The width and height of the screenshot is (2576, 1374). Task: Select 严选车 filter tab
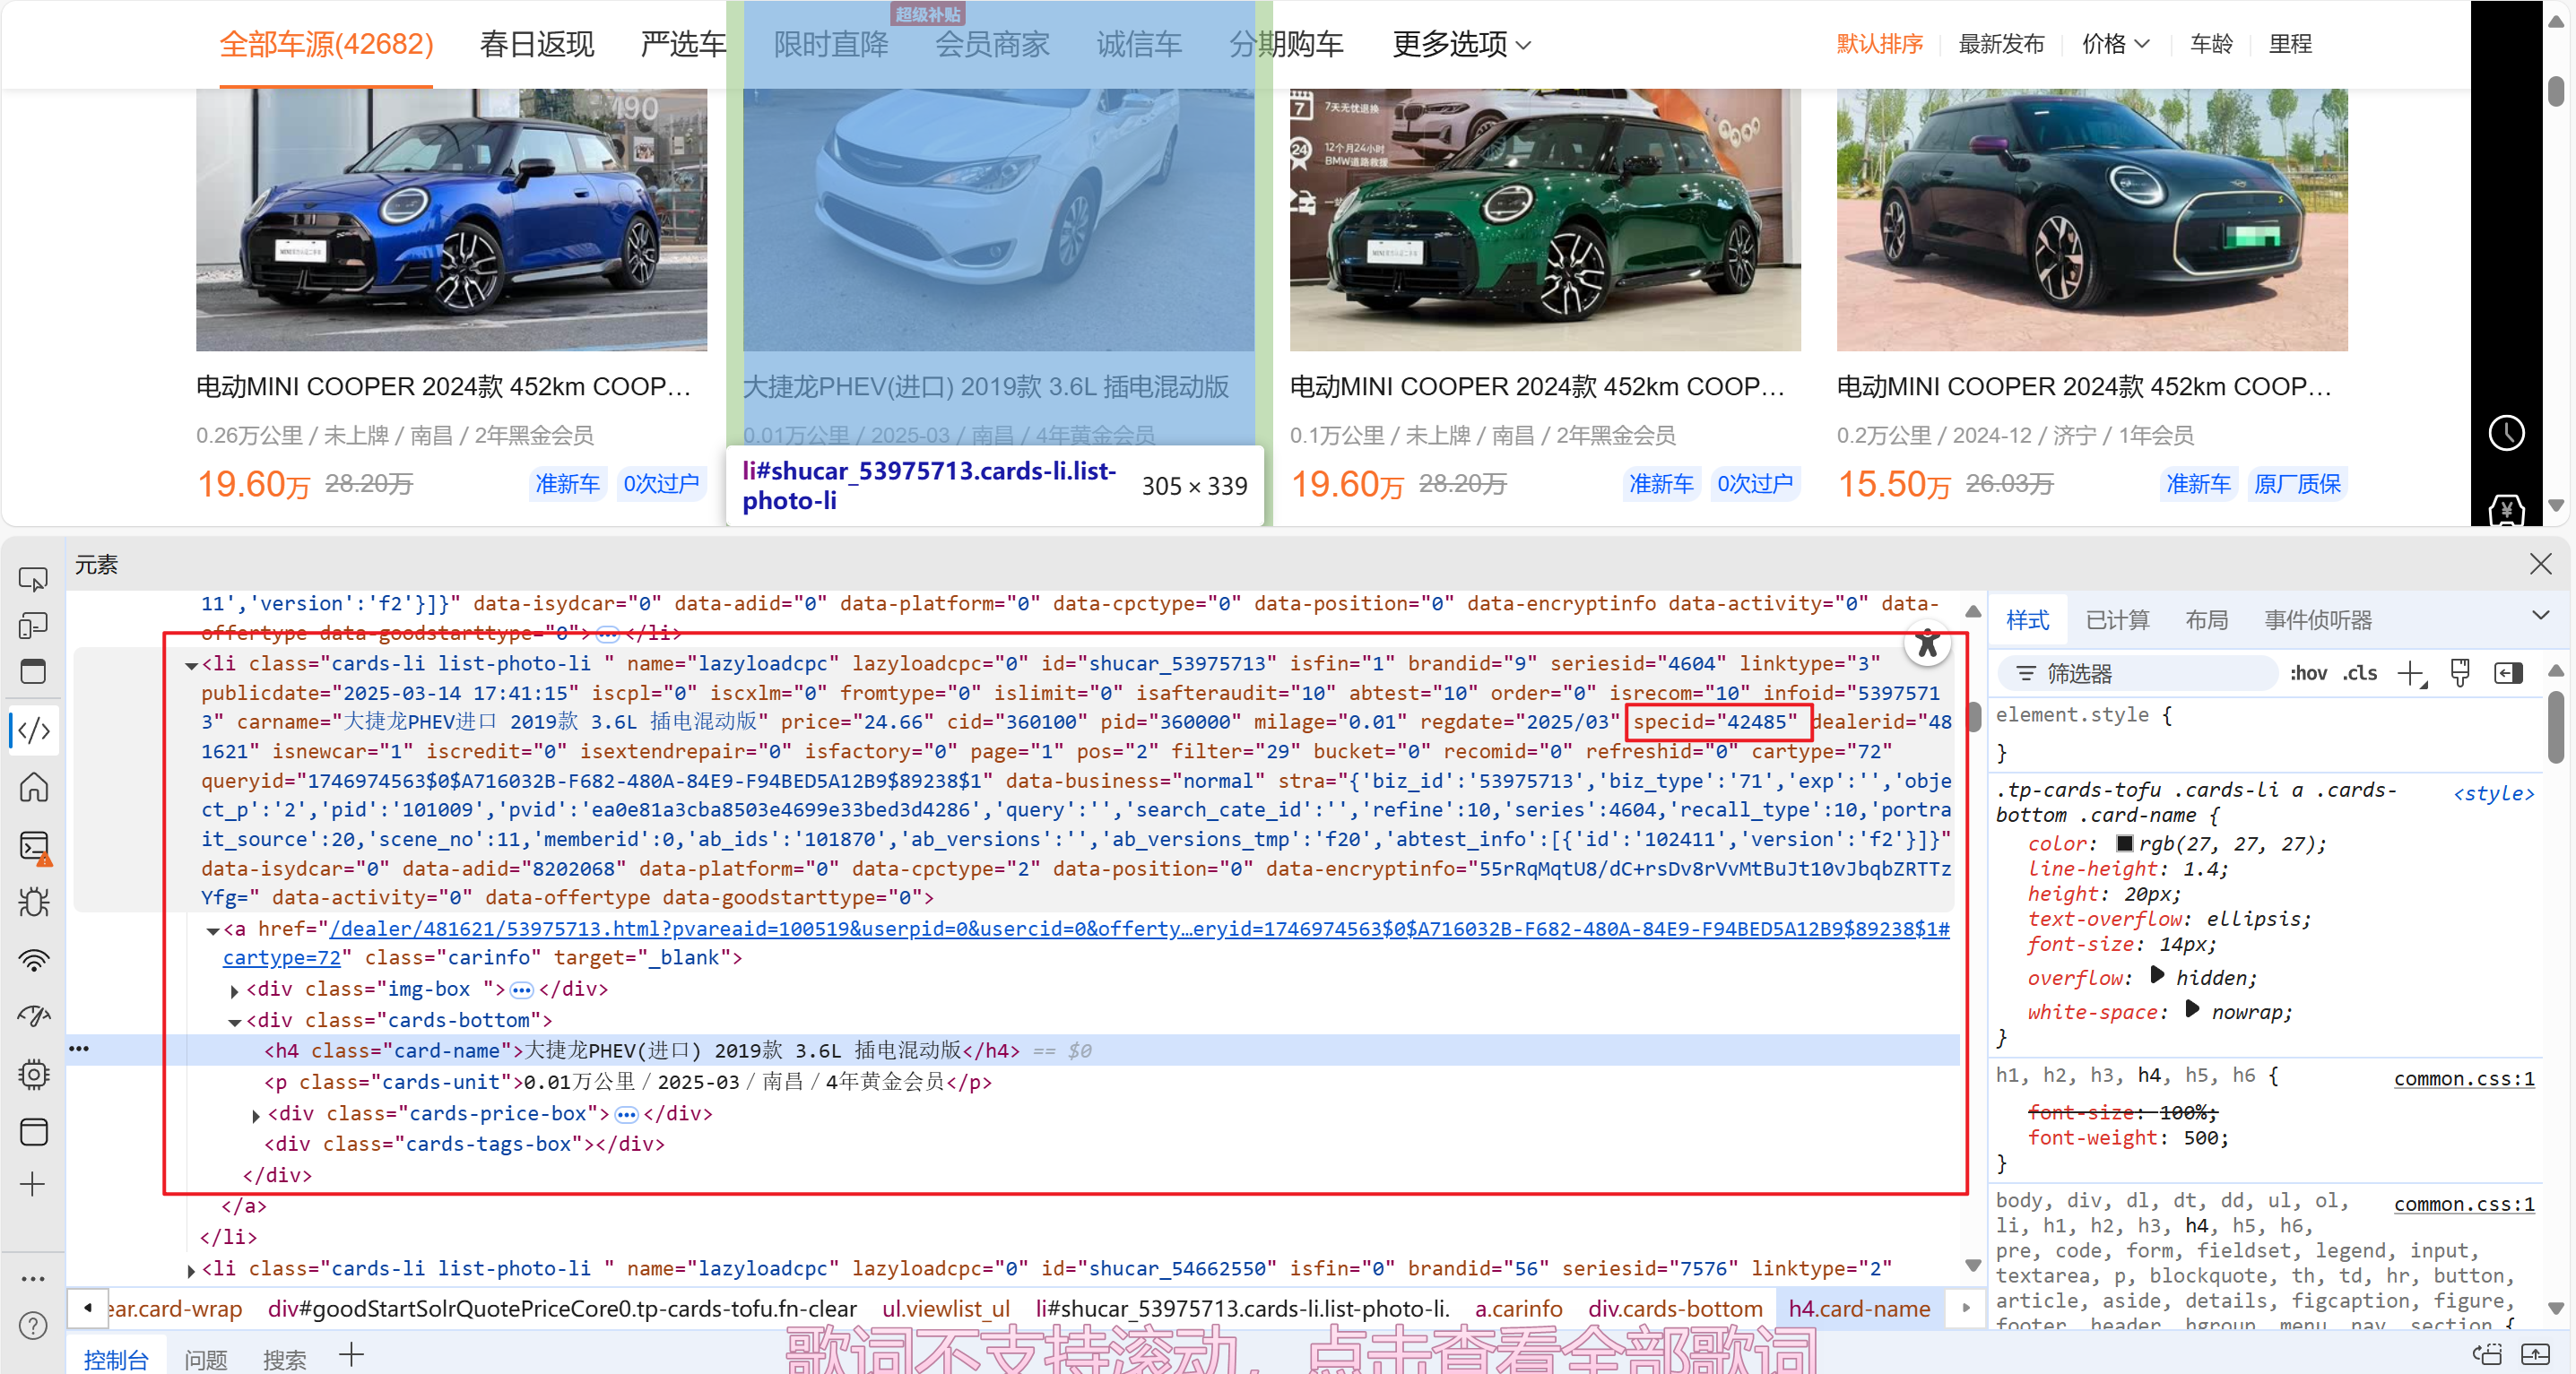tap(683, 44)
